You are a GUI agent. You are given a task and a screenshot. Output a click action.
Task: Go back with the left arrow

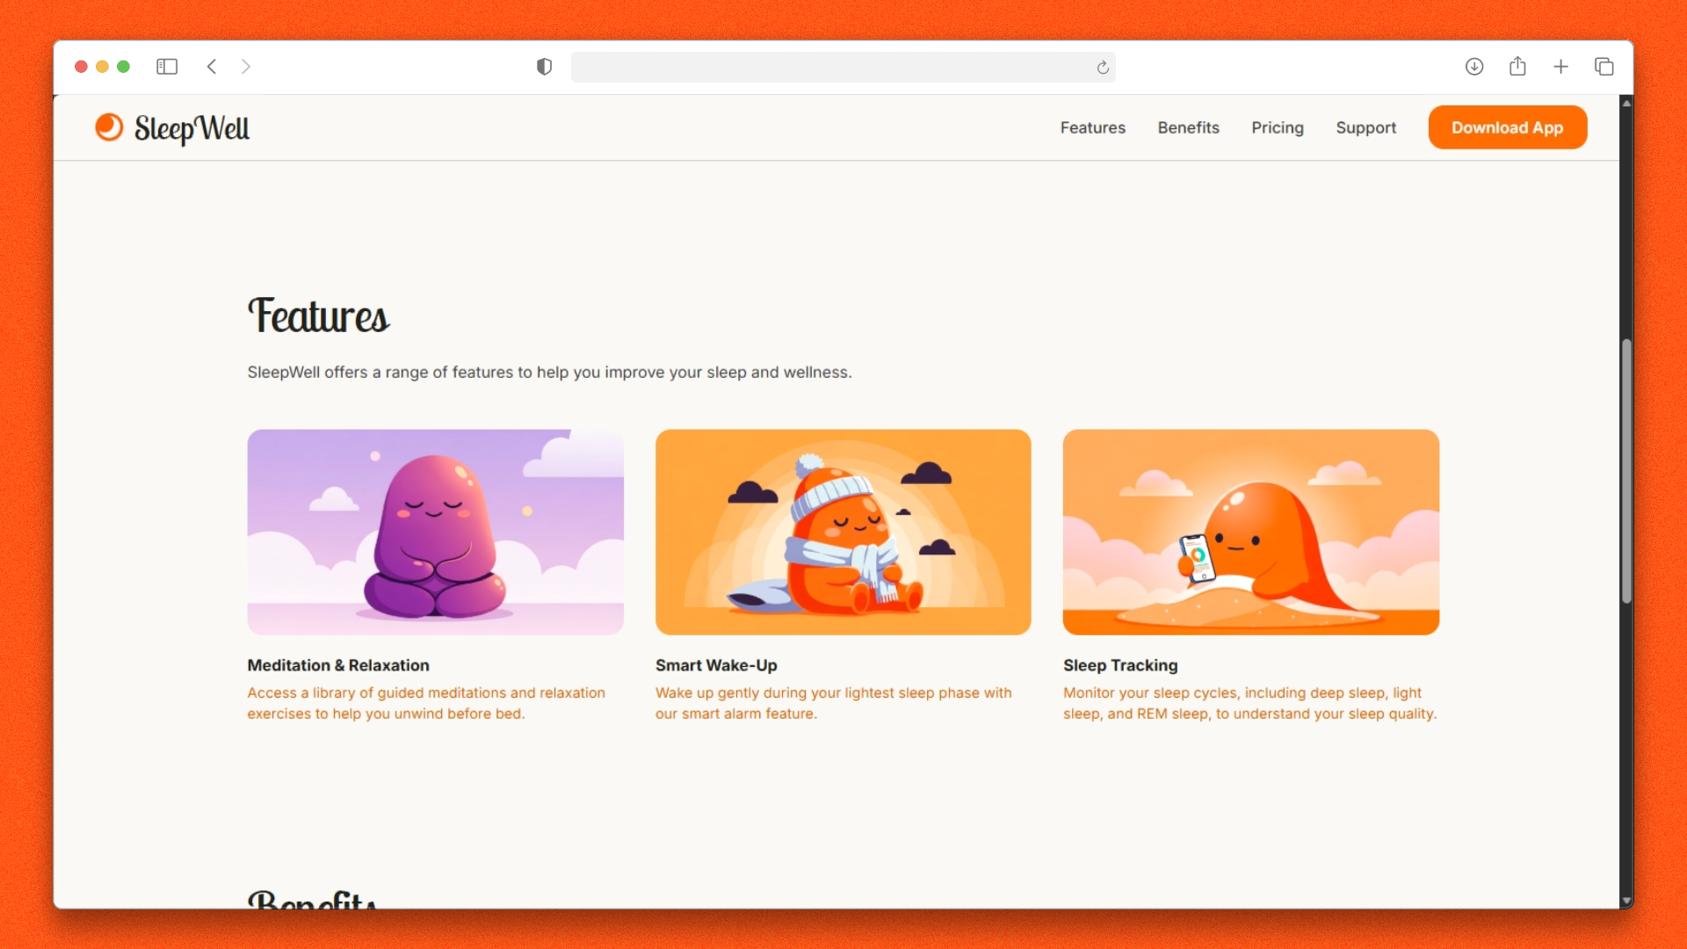tap(212, 67)
